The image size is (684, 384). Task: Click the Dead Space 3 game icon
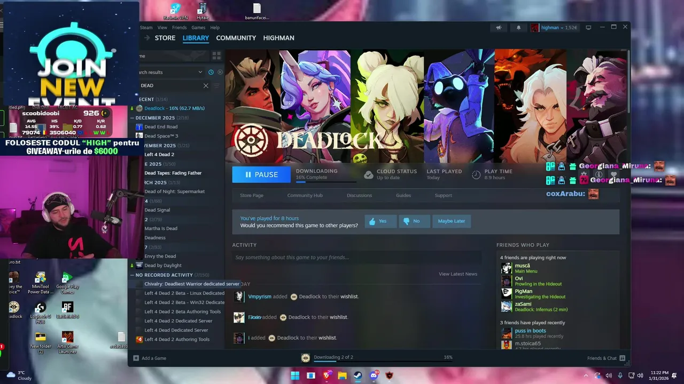139,136
